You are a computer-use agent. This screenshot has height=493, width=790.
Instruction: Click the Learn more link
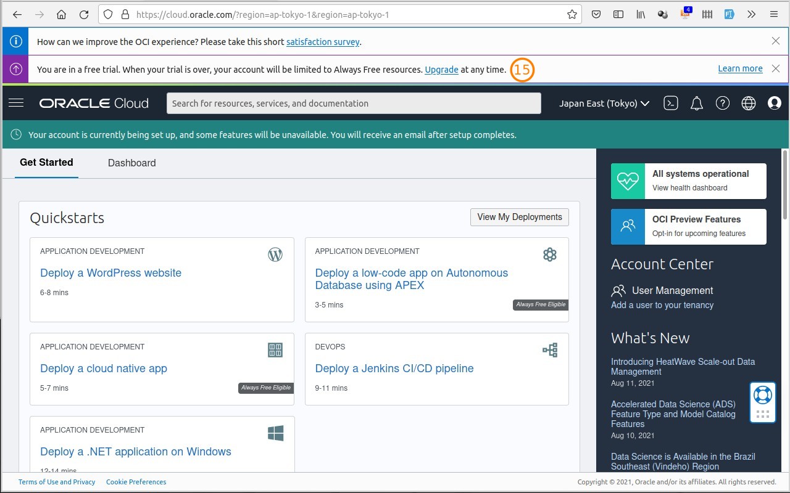pos(740,68)
